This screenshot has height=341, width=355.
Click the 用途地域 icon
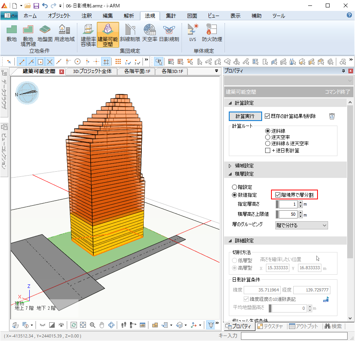[64, 33]
